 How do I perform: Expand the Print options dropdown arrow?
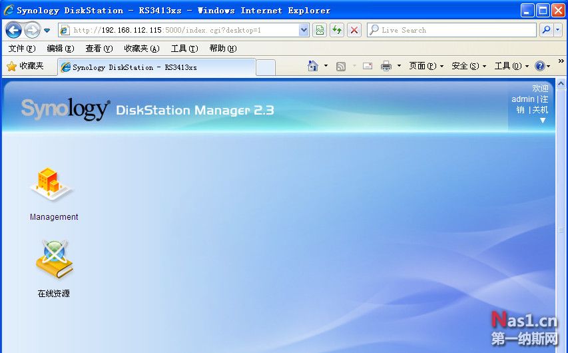(x=399, y=66)
